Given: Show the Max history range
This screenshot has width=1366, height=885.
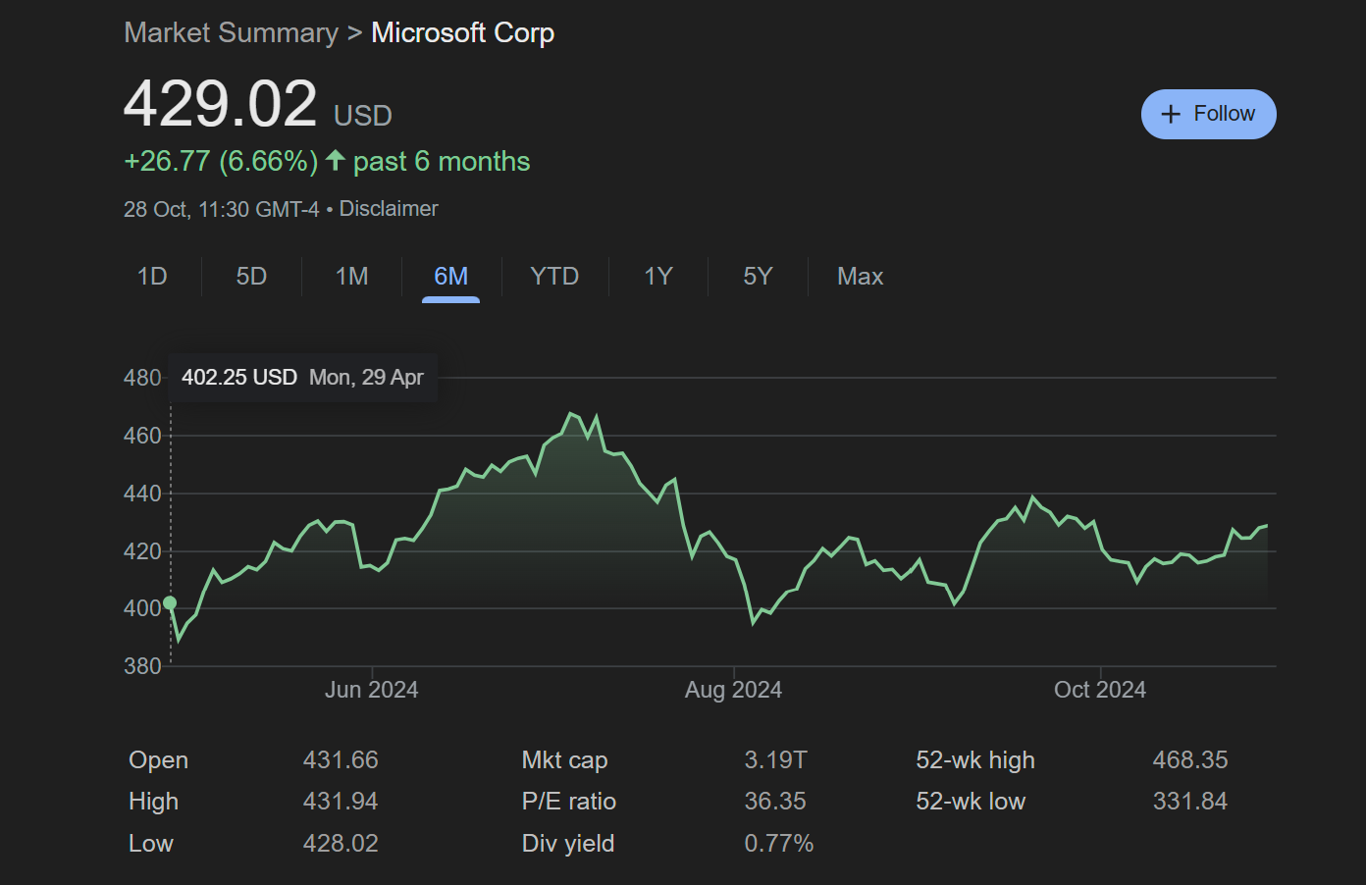Looking at the screenshot, I should pos(860,277).
